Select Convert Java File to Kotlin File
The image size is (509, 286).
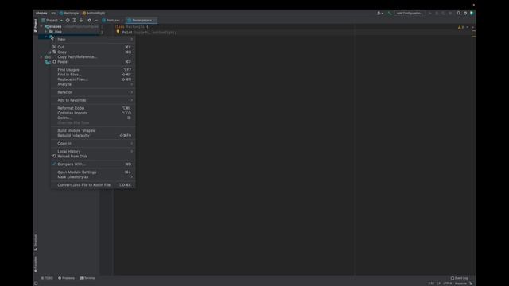point(93,185)
